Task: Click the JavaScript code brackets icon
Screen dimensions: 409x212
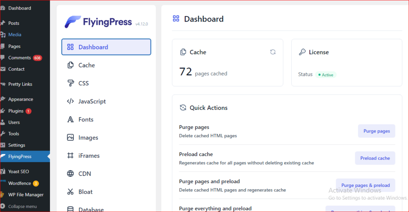Action: tap(70, 101)
